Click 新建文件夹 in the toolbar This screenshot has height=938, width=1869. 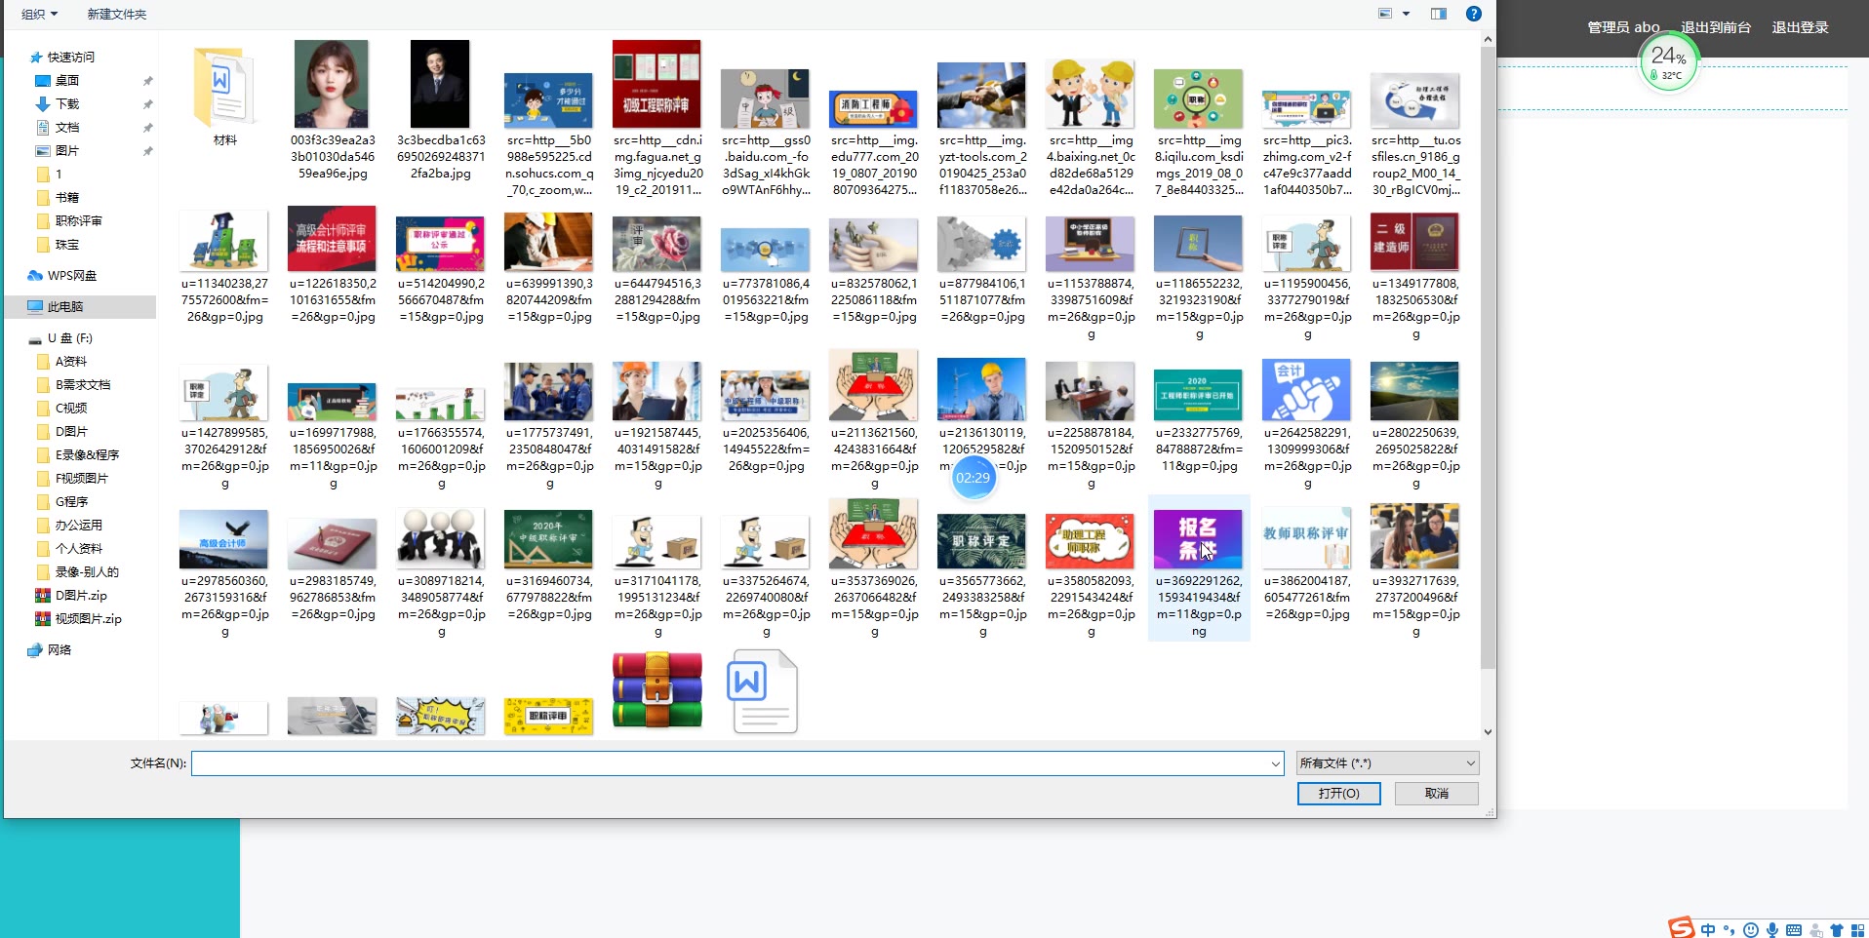point(117,15)
